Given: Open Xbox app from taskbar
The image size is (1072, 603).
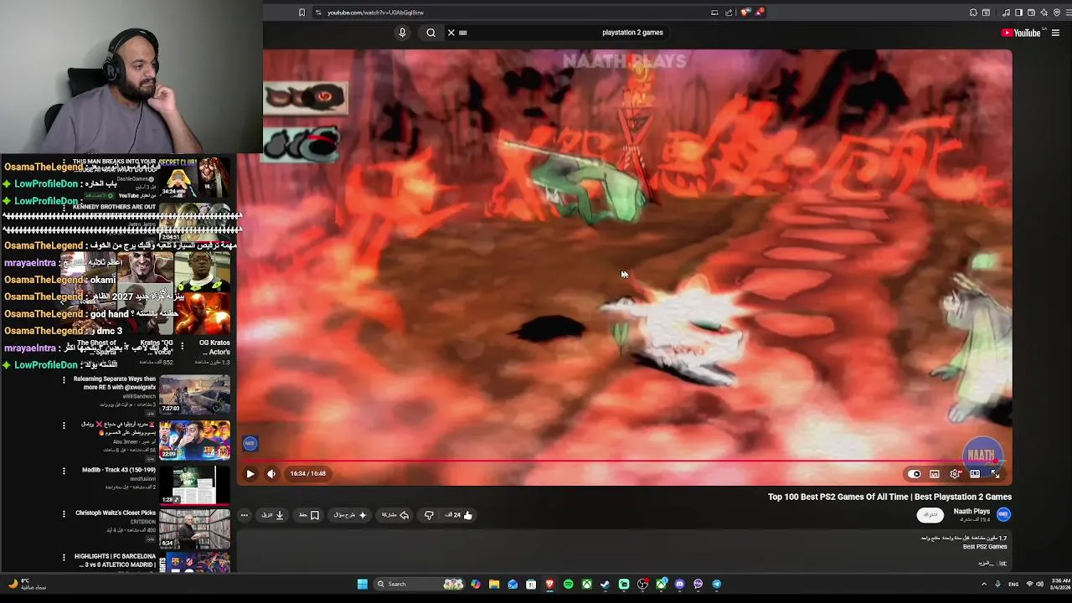Looking at the screenshot, I should point(587,584).
